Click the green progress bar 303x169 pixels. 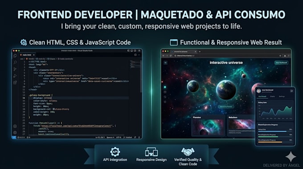click(268, 137)
